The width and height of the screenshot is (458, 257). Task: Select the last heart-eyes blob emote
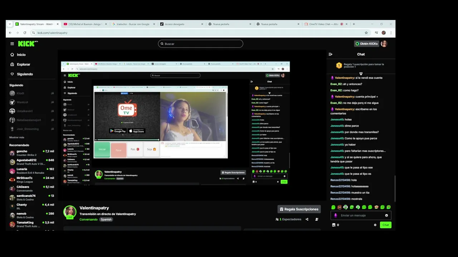(389, 207)
